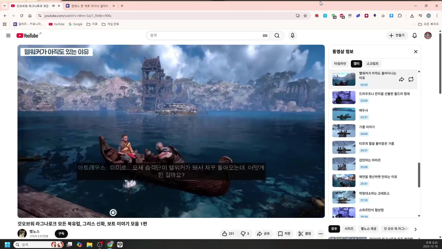This screenshot has width=442, height=249.
Task: Click the magnifier search button
Action: coord(277,36)
